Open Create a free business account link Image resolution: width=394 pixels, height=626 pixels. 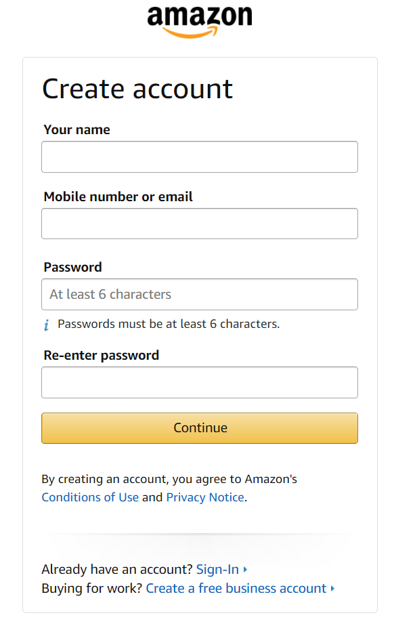pyautogui.click(x=236, y=589)
